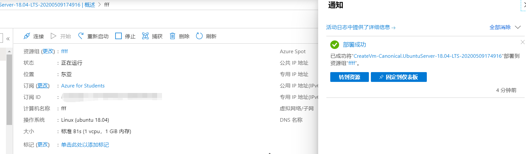
Task: Click the Server-18.04-LTS breadcrumb link
Action: coord(40,5)
